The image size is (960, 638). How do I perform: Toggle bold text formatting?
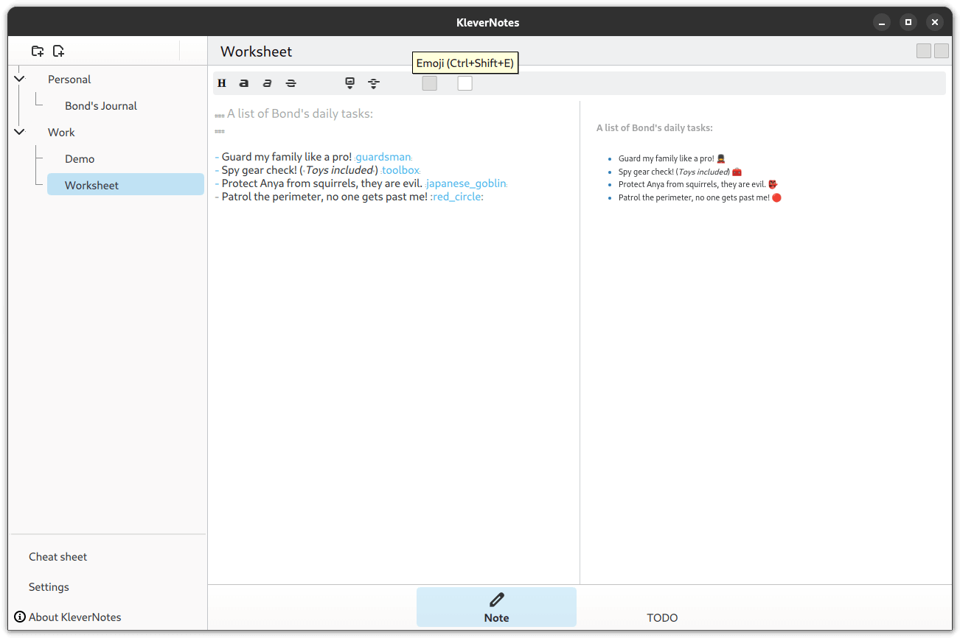coord(244,83)
